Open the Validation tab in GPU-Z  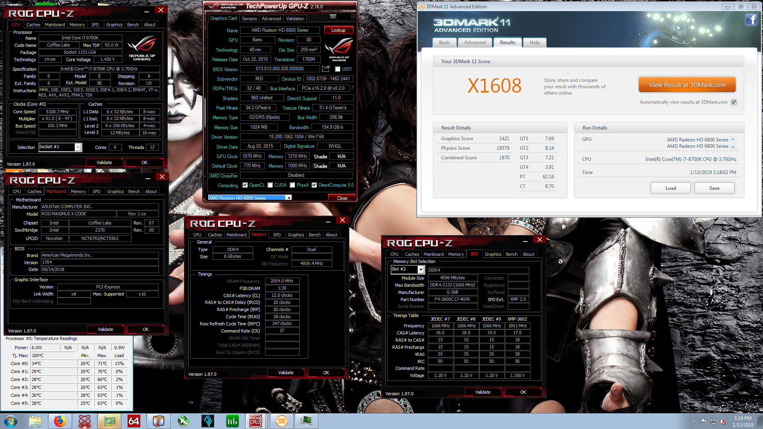click(295, 19)
